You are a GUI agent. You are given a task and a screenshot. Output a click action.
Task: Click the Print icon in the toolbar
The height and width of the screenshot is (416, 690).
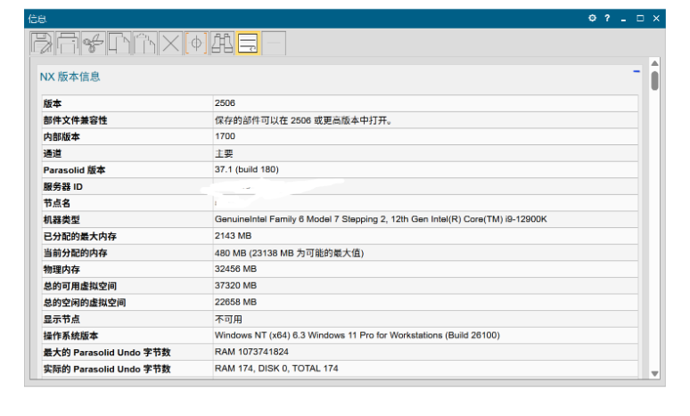point(67,43)
